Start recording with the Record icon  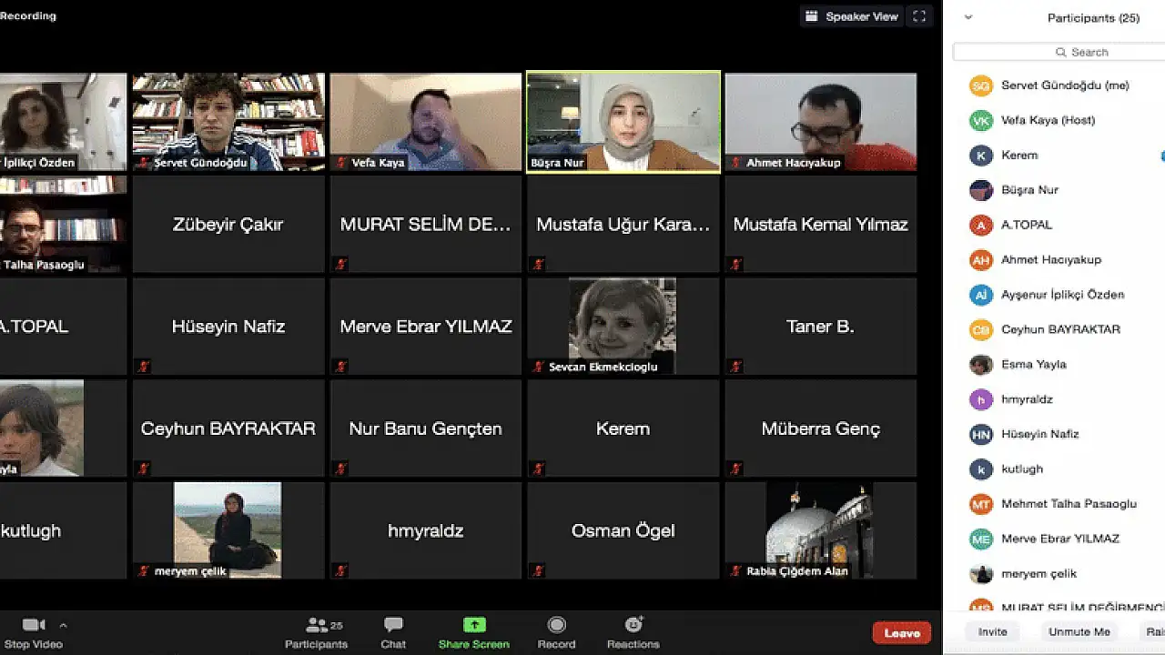click(x=556, y=625)
